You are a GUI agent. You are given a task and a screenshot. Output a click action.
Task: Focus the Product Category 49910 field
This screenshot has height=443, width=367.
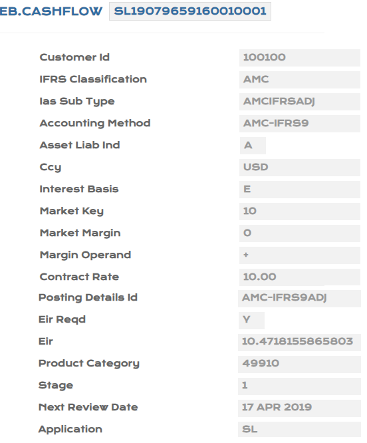[299, 364]
